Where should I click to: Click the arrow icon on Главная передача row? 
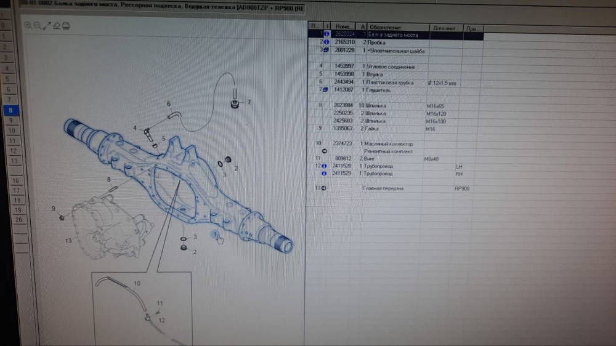click(x=325, y=188)
